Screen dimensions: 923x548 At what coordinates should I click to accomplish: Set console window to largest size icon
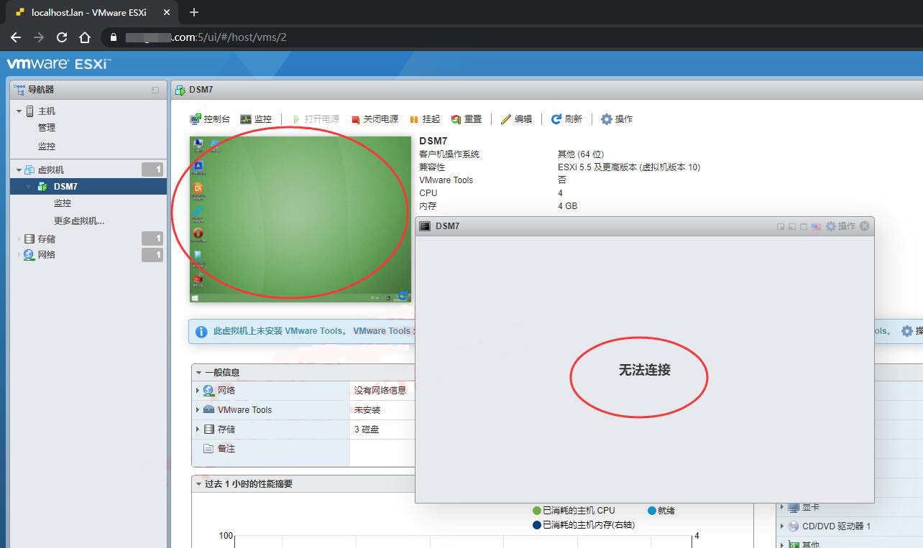coord(804,227)
